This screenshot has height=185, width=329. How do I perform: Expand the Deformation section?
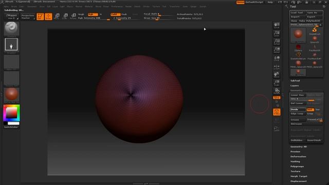298,156
